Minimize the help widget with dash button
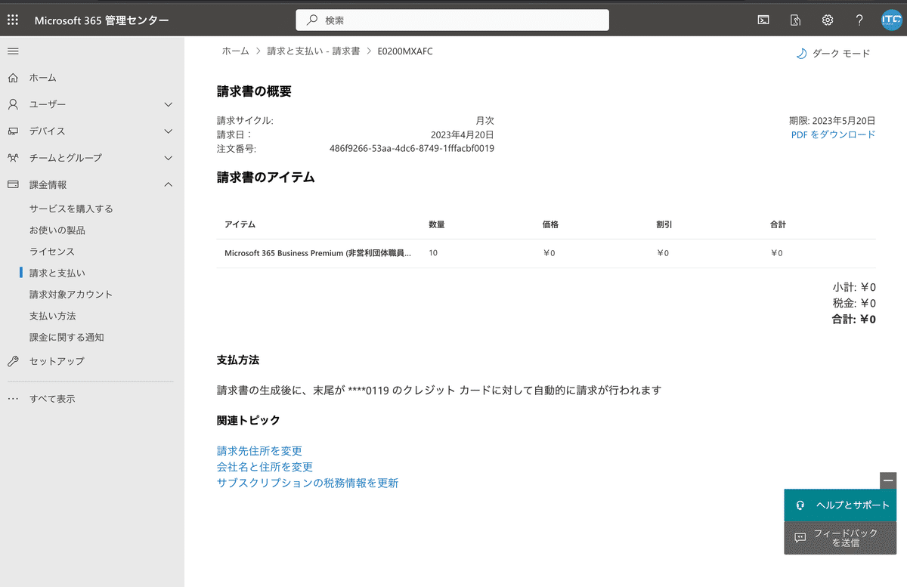The image size is (907, 587). [888, 480]
